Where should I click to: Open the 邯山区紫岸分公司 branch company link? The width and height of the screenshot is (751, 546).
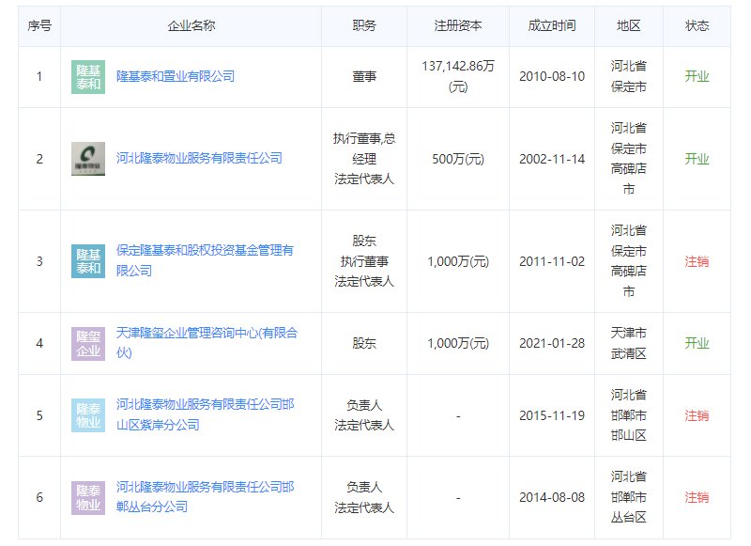(206, 414)
